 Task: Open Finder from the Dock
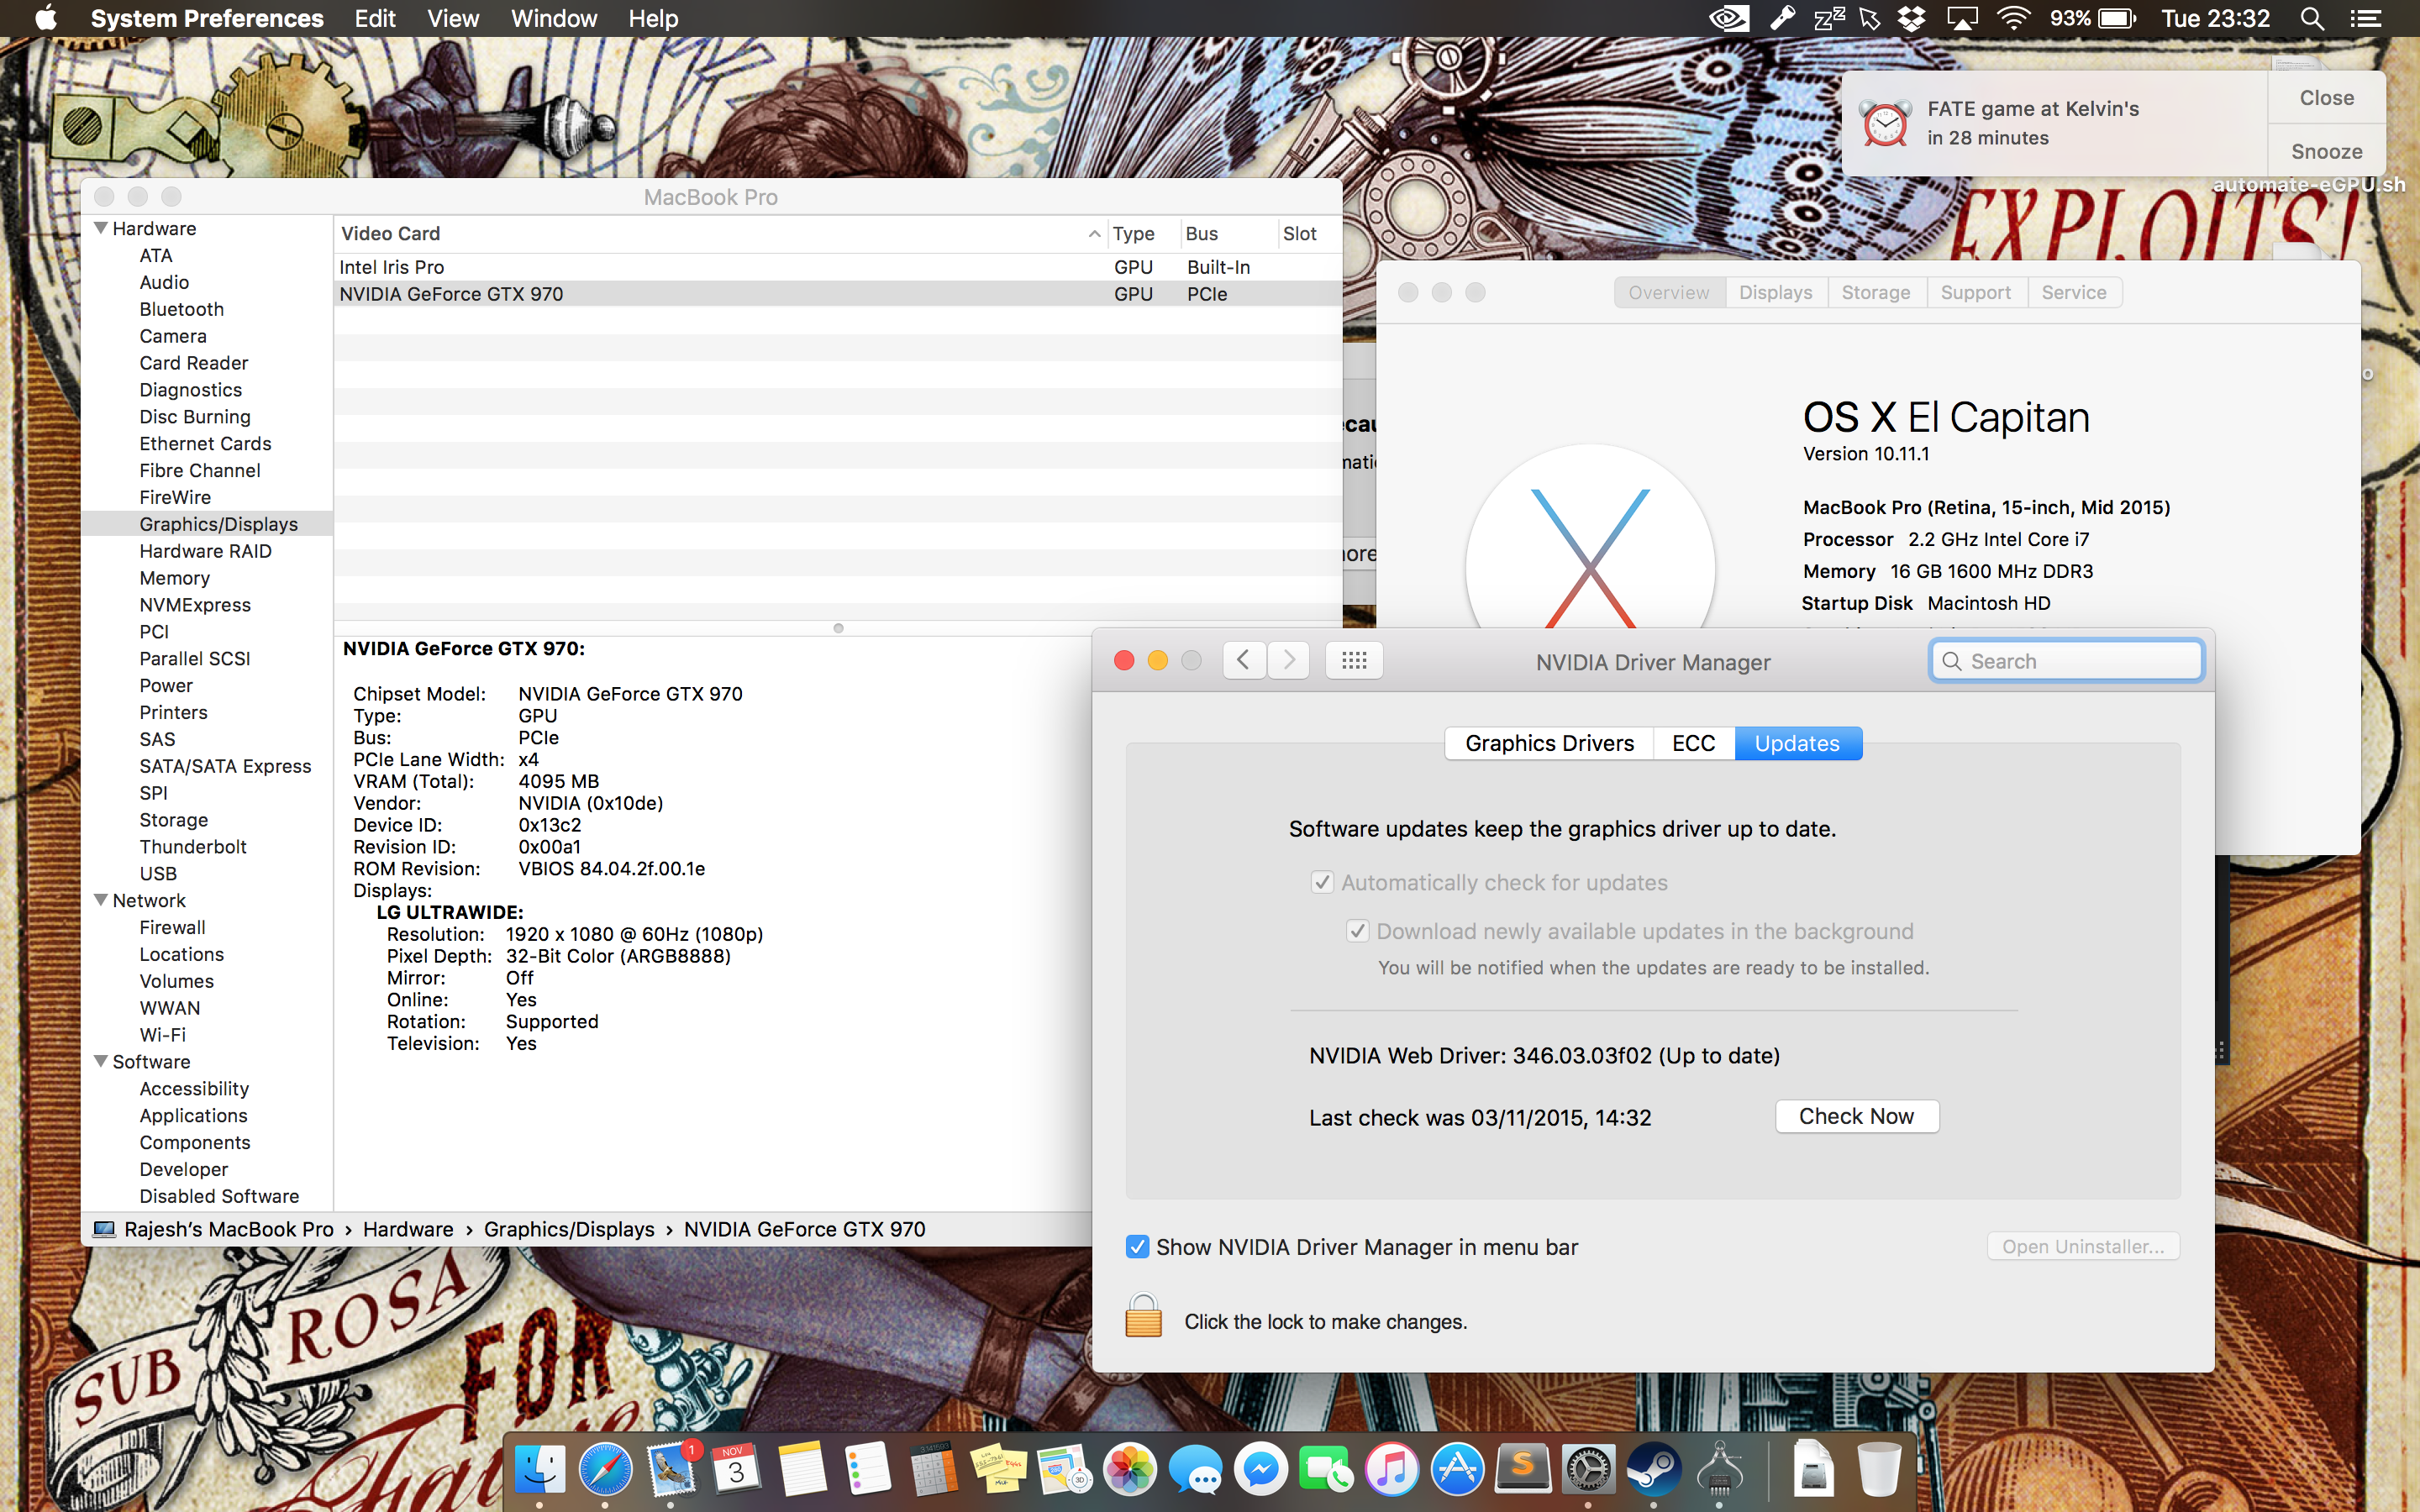540,1470
